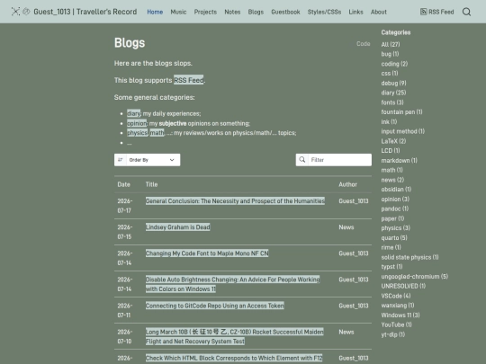Open Connecting to GitCode Repo post

(x=215, y=306)
